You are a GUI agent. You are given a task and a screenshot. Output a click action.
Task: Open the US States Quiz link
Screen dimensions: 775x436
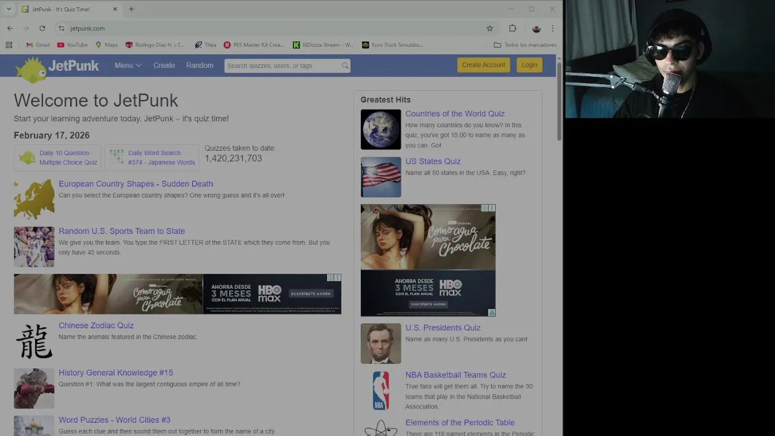[433, 161]
